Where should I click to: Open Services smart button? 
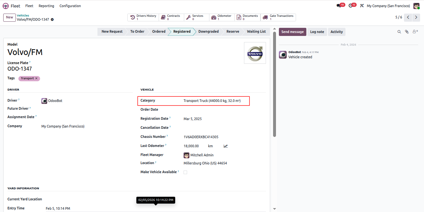point(196,17)
